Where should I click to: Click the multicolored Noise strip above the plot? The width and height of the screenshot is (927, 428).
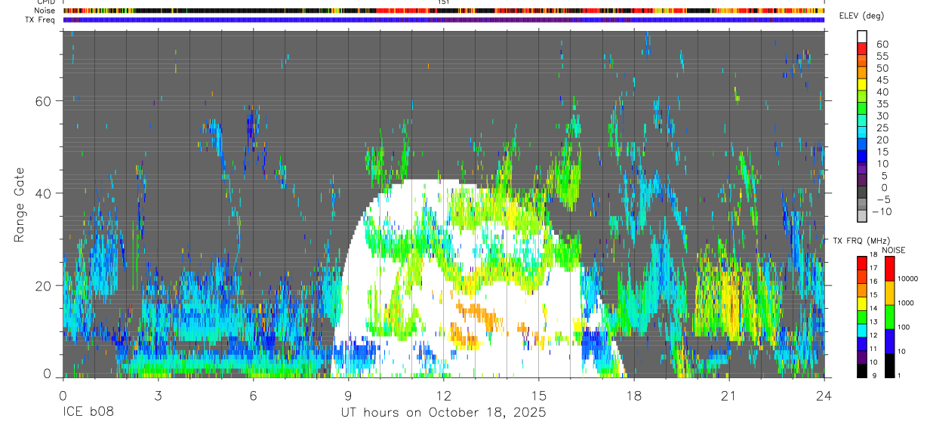(x=443, y=11)
